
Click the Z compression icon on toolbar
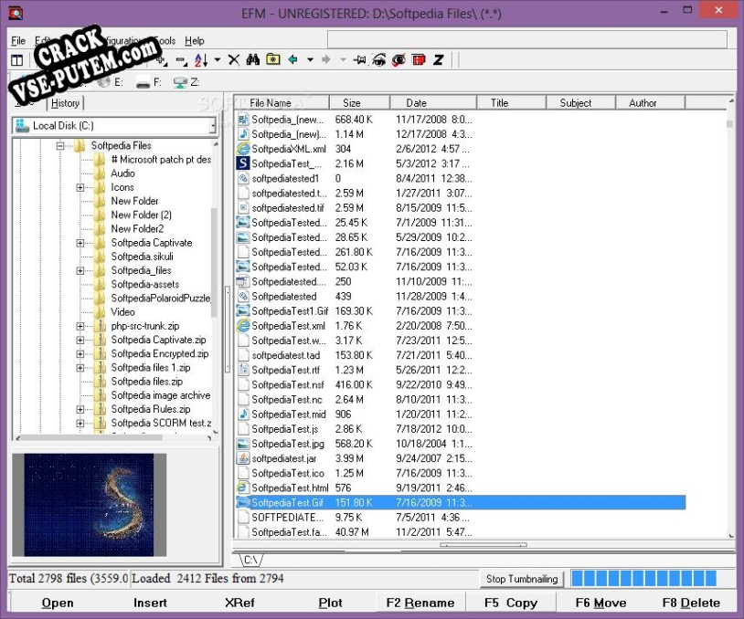[440, 60]
